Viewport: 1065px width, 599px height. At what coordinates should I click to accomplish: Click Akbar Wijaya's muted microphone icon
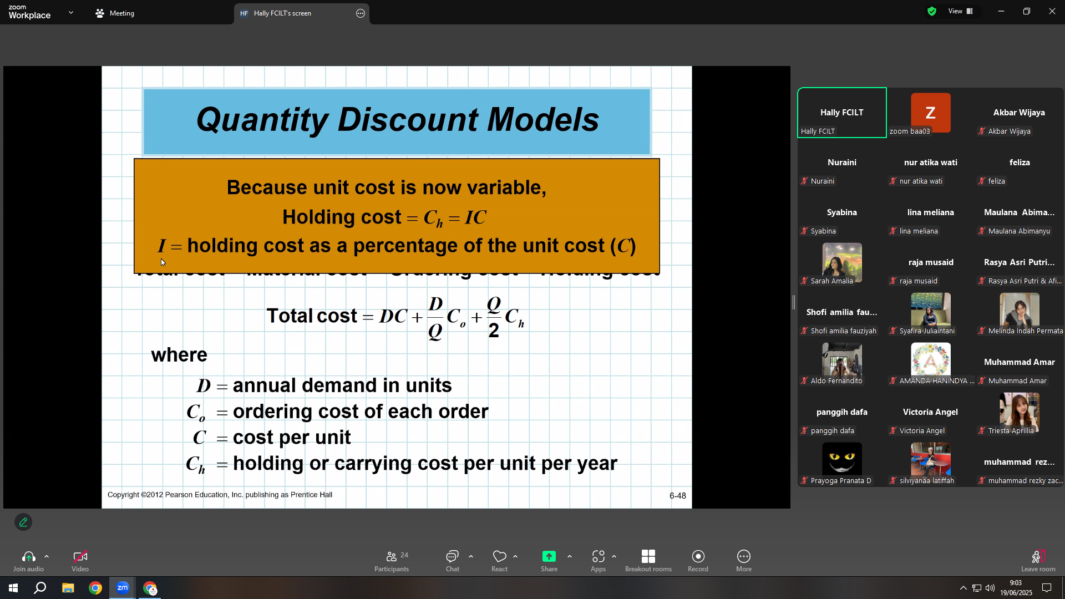pos(982,131)
